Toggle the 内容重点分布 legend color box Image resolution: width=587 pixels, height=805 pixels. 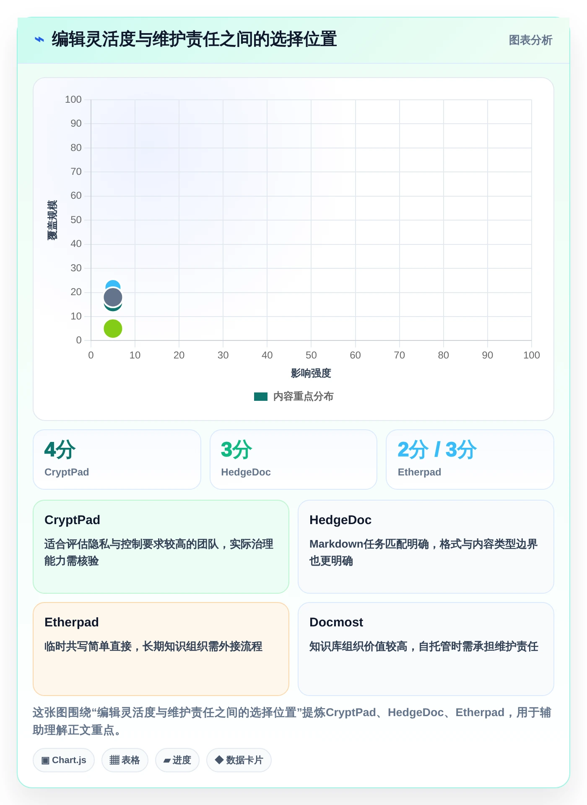[x=261, y=397]
